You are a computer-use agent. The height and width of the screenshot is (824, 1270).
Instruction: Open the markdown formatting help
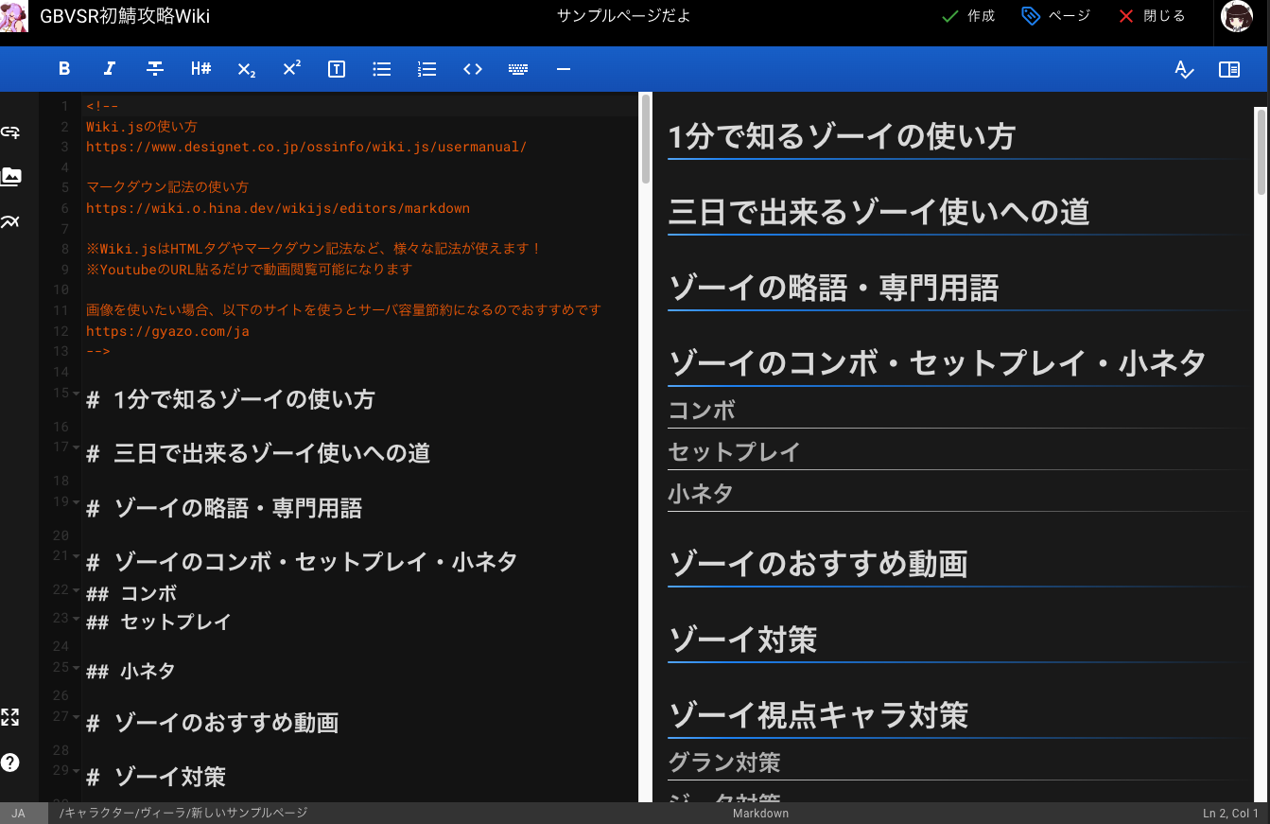tap(10, 763)
